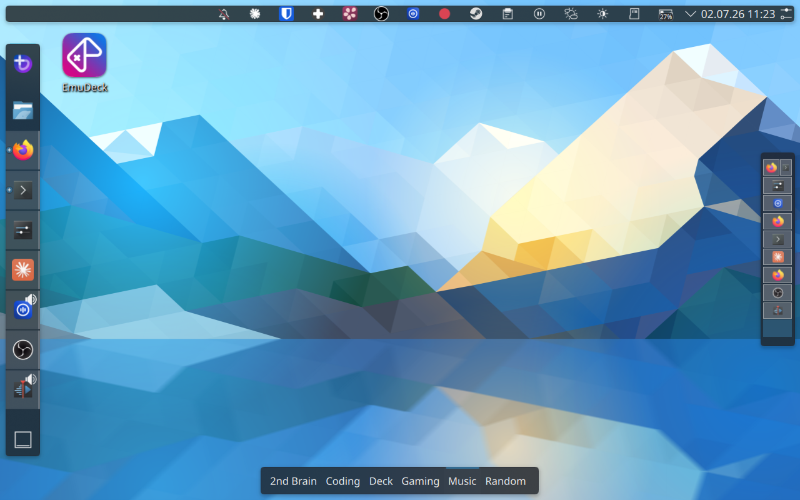Image resolution: width=800 pixels, height=500 pixels.
Task: Click the white starburst tray icon
Action: (x=255, y=14)
